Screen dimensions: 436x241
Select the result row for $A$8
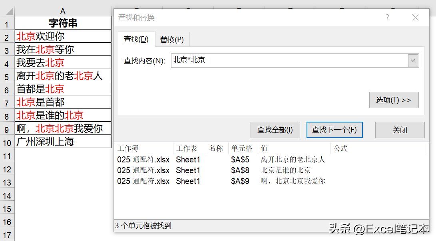271,170
